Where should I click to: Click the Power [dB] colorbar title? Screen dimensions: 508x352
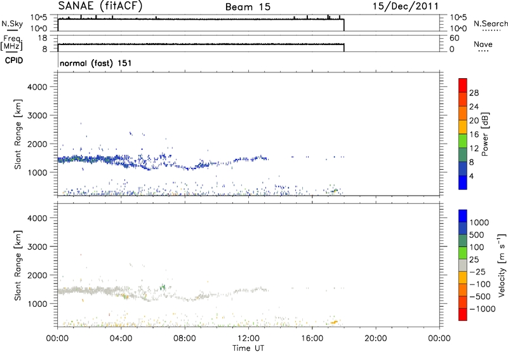tap(485, 134)
